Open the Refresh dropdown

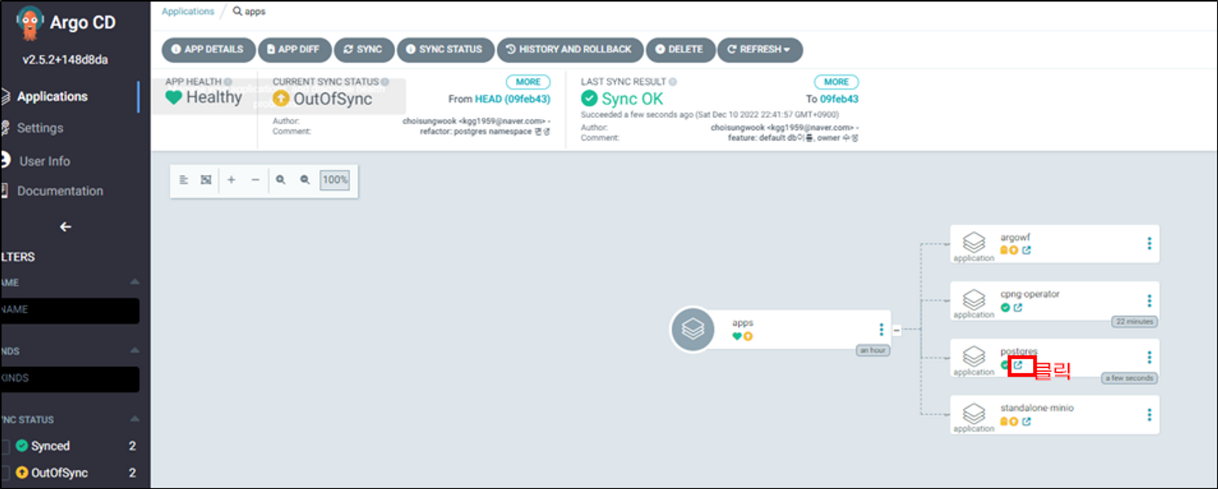coord(759,49)
